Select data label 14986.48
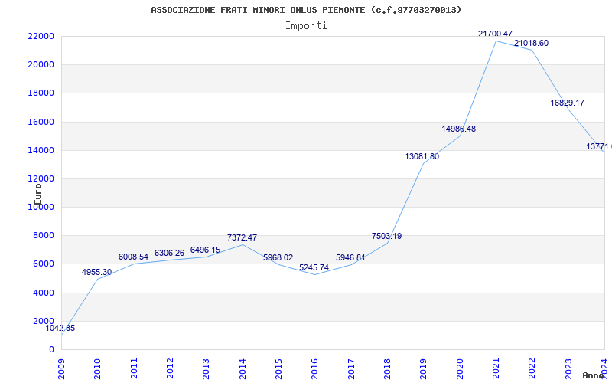 [458, 129]
